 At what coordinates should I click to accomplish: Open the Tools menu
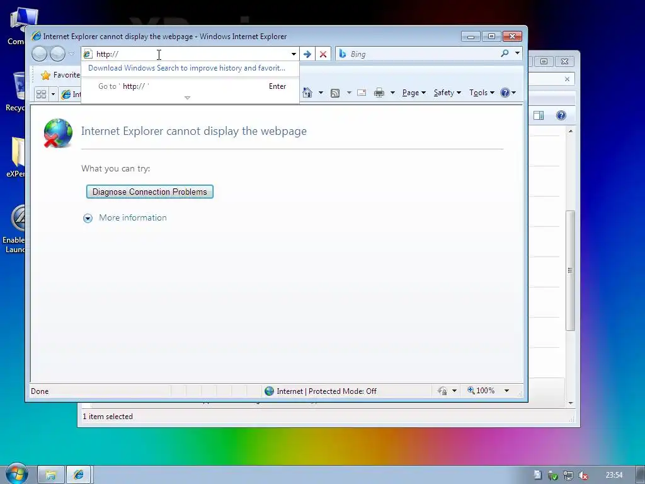click(x=482, y=93)
